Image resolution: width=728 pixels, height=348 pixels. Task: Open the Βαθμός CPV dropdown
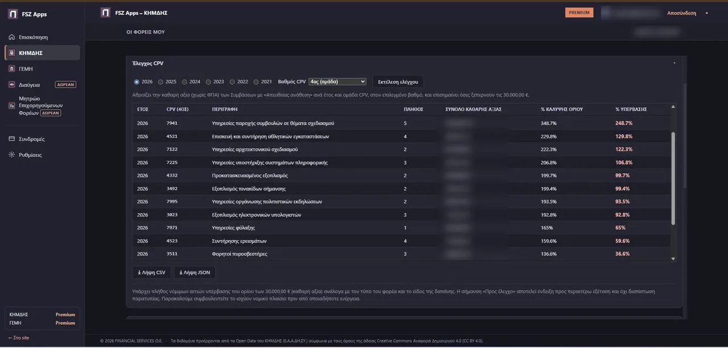pyautogui.click(x=337, y=82)
